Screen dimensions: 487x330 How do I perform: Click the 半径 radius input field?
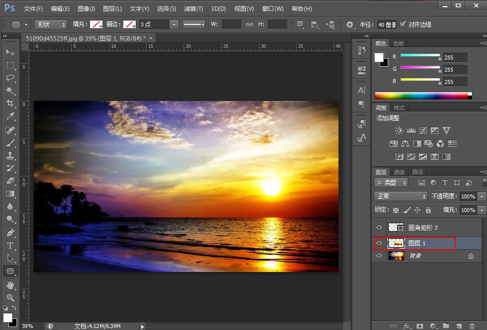387,24
